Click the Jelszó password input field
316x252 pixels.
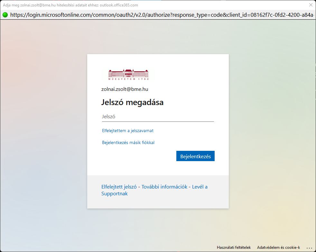coord(158,117)
